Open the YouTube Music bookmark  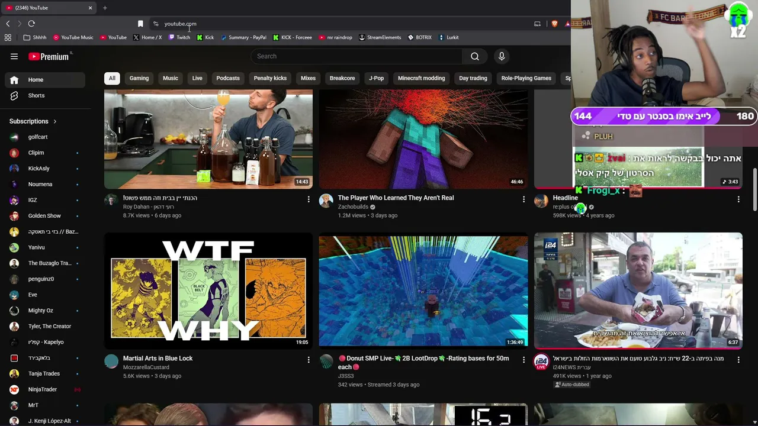[x=73, y=37]
